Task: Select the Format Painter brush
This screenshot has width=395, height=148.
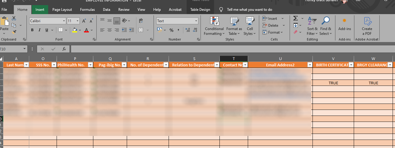Action: pos(14,32)
